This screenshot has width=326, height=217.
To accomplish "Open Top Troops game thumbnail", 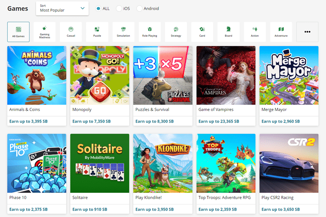I will pyautogui.click(x=226, y=163).
